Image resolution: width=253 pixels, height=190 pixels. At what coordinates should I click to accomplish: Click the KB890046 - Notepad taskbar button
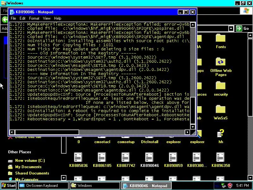[x=146, y=186]
